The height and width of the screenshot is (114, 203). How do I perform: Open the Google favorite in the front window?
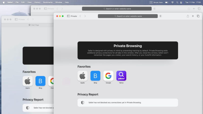point(108,76)
